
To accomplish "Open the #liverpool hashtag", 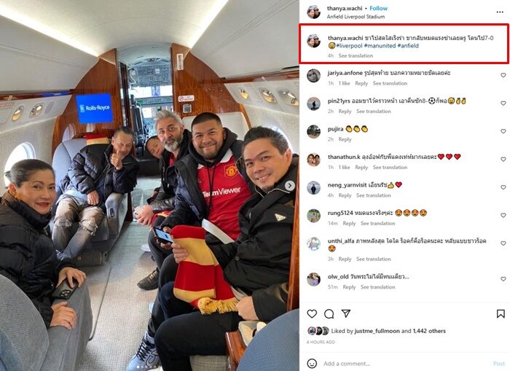I will (349, 46).
